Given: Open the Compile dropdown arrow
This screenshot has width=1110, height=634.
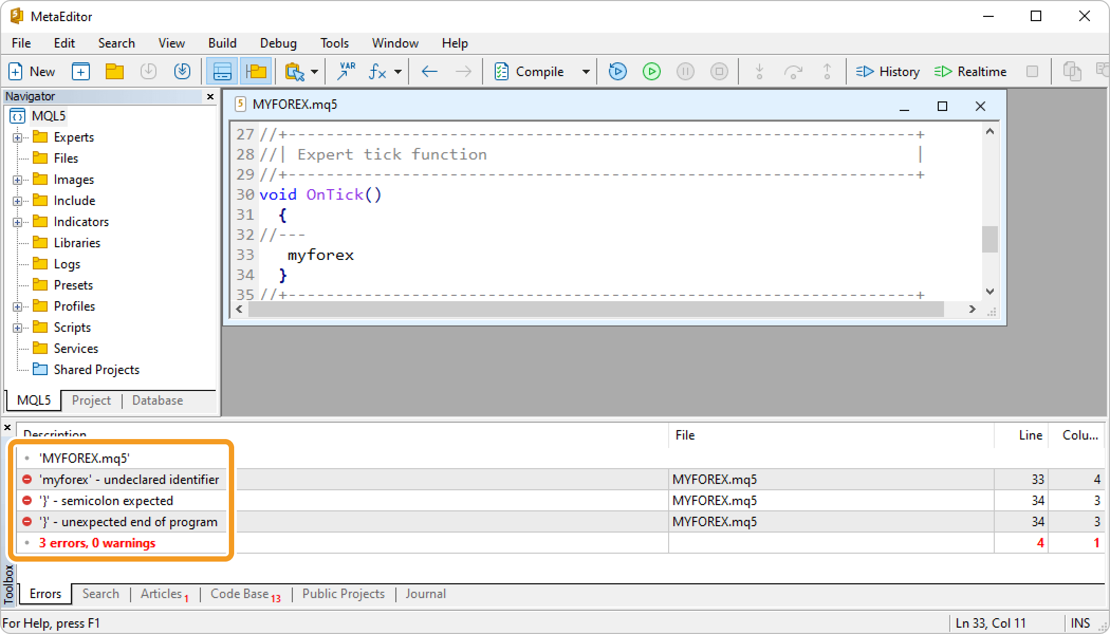Looking at the screenshot, I should (586, 71).
